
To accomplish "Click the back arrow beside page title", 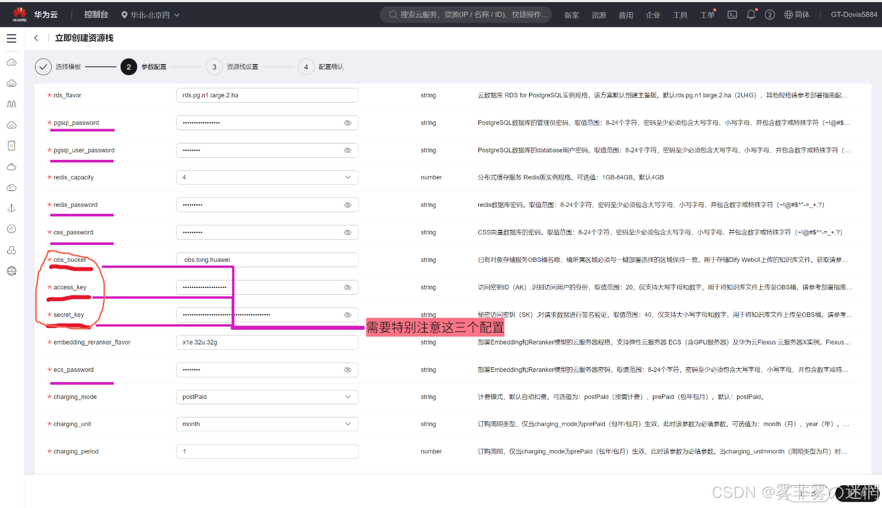I will coord(36,38).
